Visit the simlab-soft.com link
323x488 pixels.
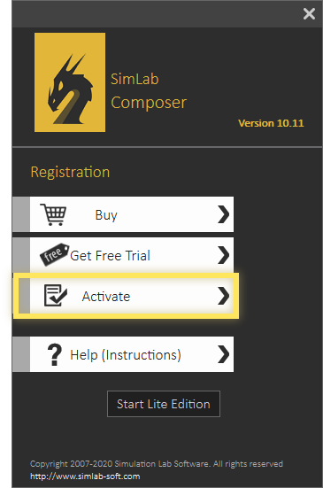point(85,476)
